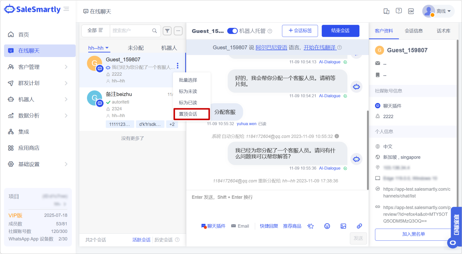Viewport: 462px width, 254px height.
Task: Click the CN language switch icon
Action: click(x=411, y=11)
